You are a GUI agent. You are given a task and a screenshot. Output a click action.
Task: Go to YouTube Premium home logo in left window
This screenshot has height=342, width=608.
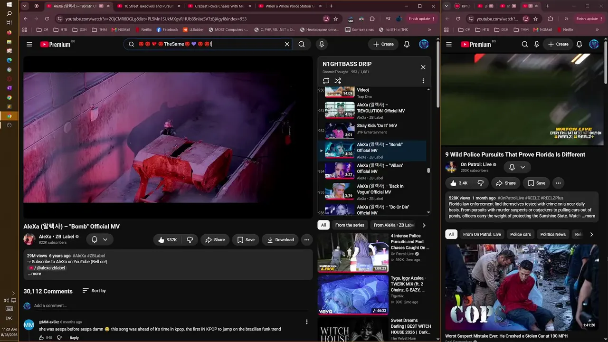[55, 44]
